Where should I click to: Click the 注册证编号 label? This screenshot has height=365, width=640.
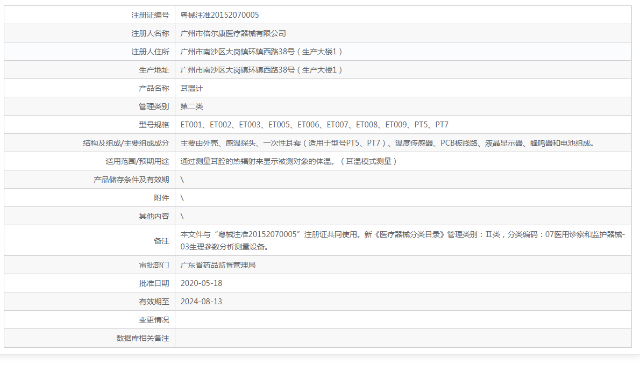click(150, 15)
